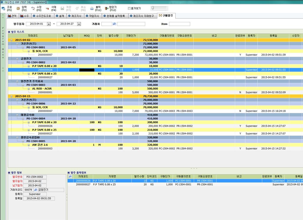
Task: Click the 저장 (F7) save toolbar icon
Action: (x=62, y=8)
